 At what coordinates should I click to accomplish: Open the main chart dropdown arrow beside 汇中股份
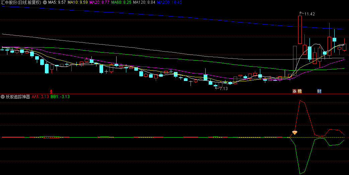point(45,2)
